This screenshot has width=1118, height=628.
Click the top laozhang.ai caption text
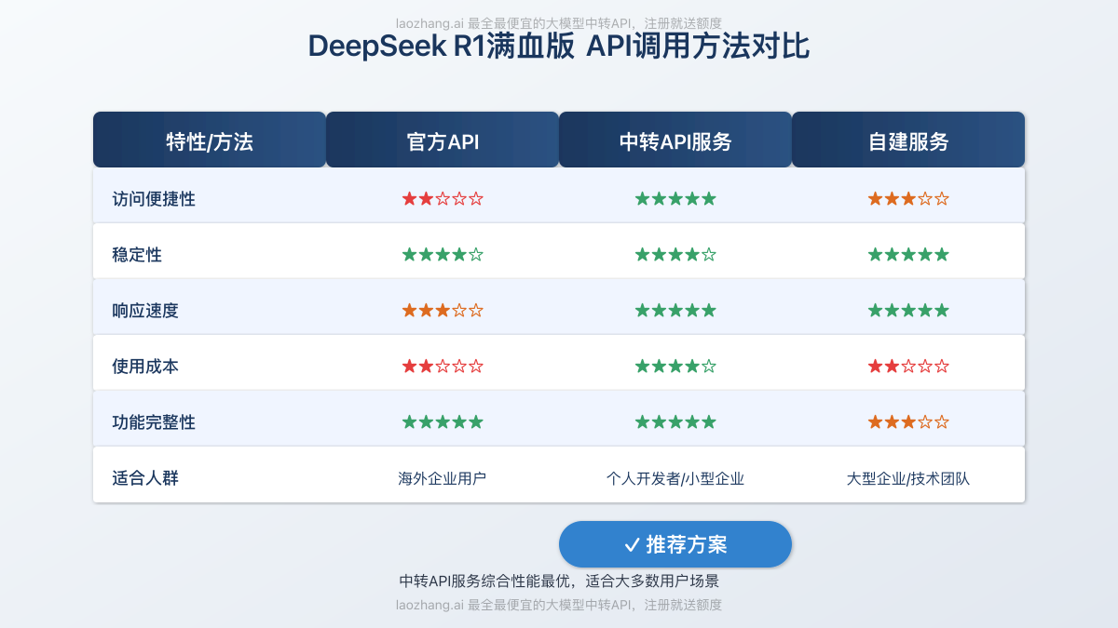pyautogui.click(x=559, y=23)
